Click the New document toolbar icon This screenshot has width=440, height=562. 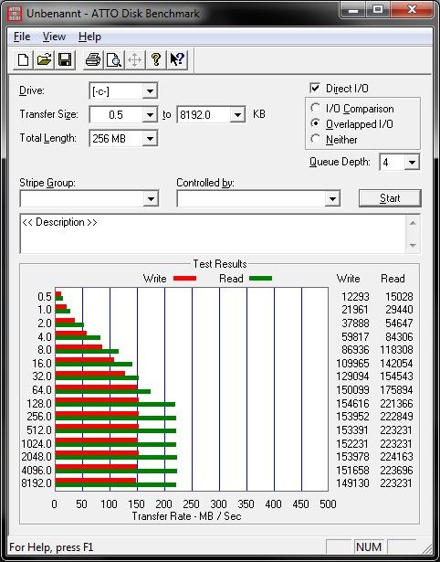[x=23, y=59]
